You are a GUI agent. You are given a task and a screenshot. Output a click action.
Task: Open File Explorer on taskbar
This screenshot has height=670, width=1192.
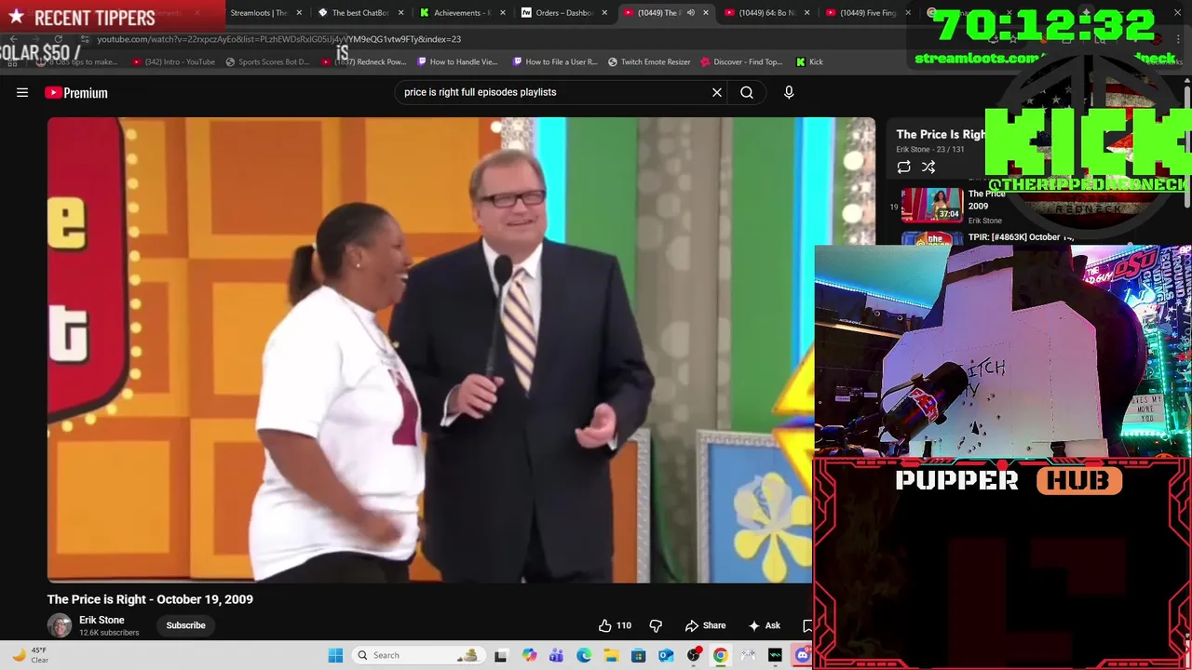(x=611, y=655)
